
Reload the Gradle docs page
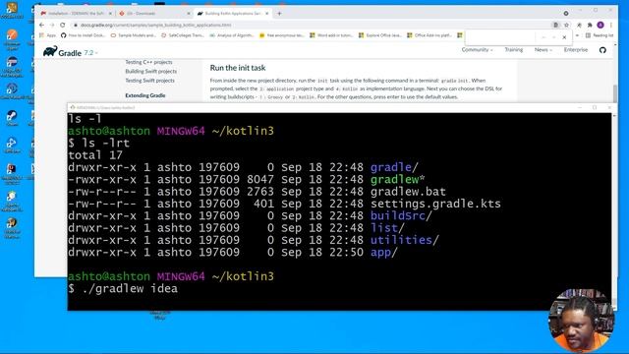(63, 25)
